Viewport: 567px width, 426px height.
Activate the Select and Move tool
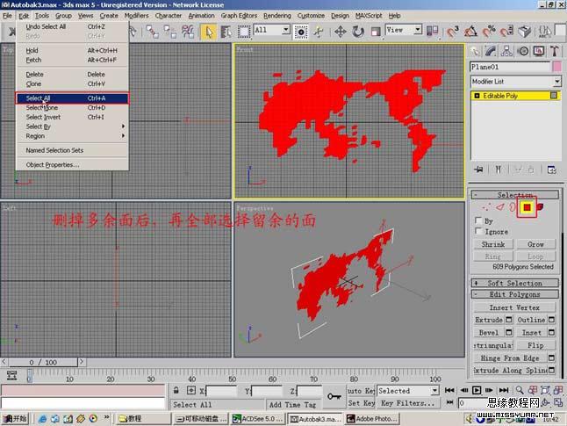(340, 31)
